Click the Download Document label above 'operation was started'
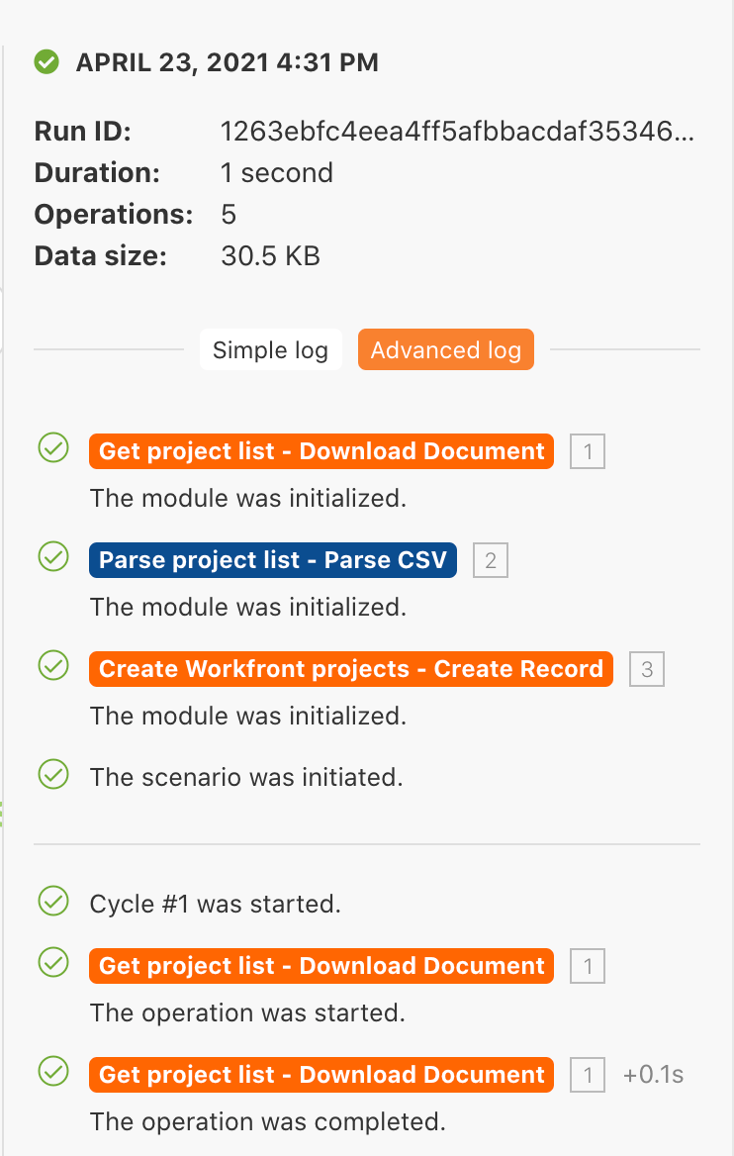Viewport: 734px width, 1156px height. pos(321,966)
